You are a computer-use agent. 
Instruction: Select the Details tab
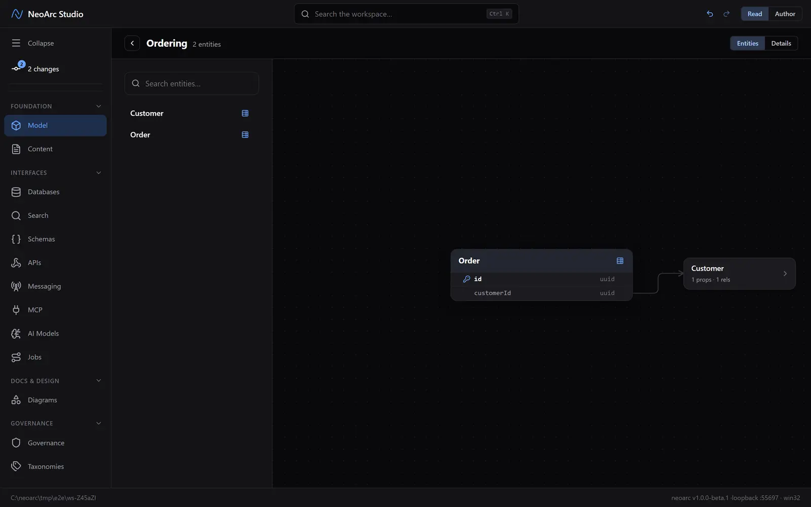(x=781, y=43)
